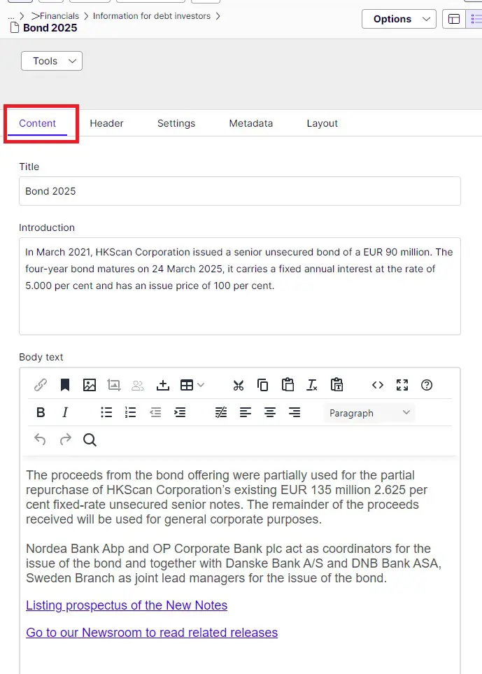Viewport: 482px width, 674px height.
Task: Click the copy icon in editor toolbar
Action: coord(263,385)
